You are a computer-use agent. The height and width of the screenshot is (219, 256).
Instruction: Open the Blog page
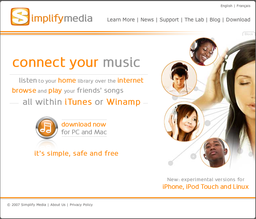click(x=215, y=20)
